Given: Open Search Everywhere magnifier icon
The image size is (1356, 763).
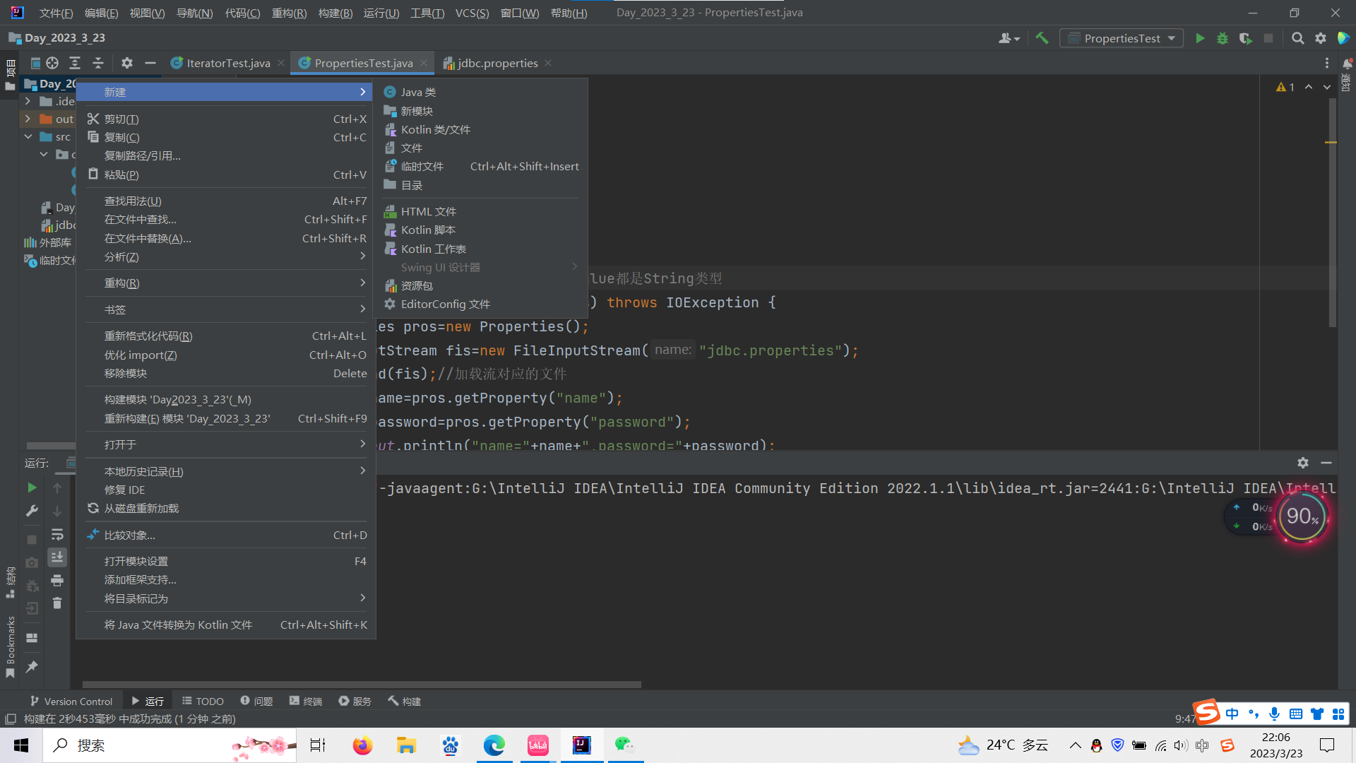Looking at the screenshot, I should (1297, 38).
